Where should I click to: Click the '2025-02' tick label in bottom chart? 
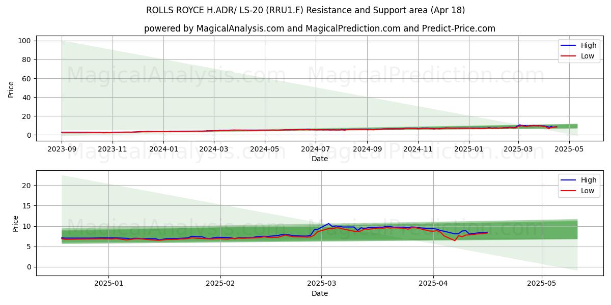pos(220,284)
